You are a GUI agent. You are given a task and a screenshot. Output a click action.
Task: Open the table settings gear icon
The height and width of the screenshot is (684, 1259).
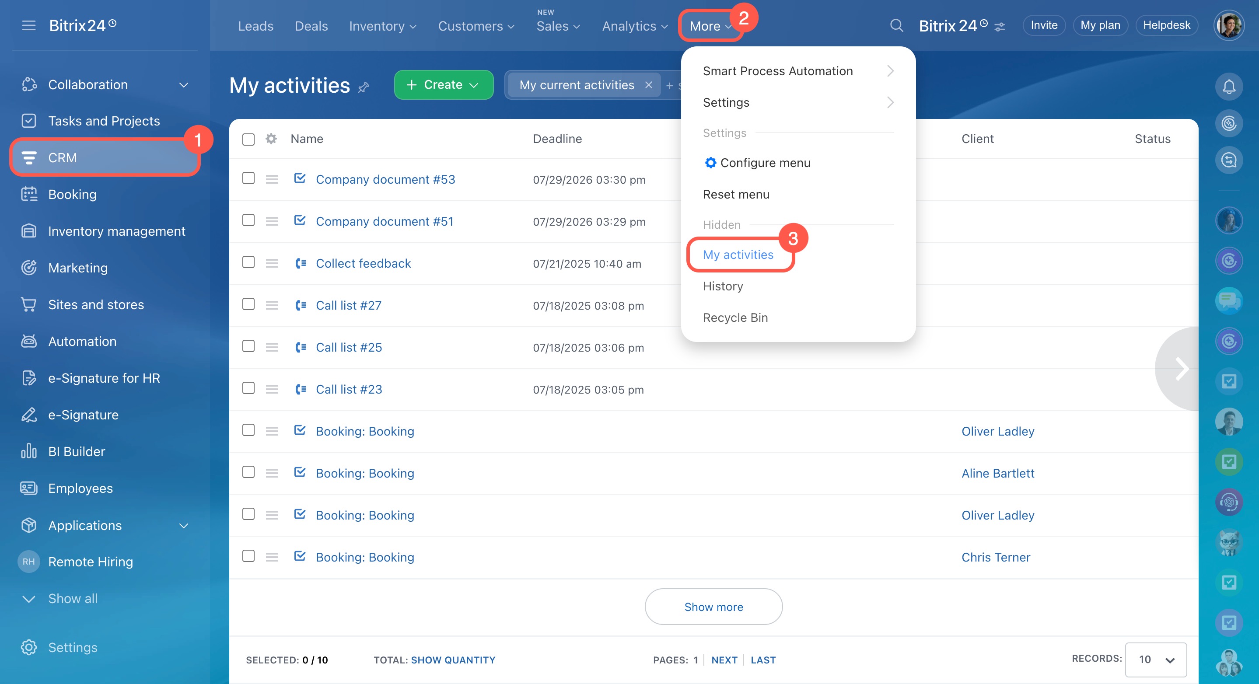271,139
